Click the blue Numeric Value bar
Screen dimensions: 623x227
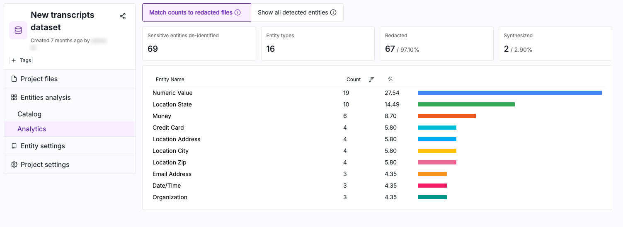tap(509, 93)
